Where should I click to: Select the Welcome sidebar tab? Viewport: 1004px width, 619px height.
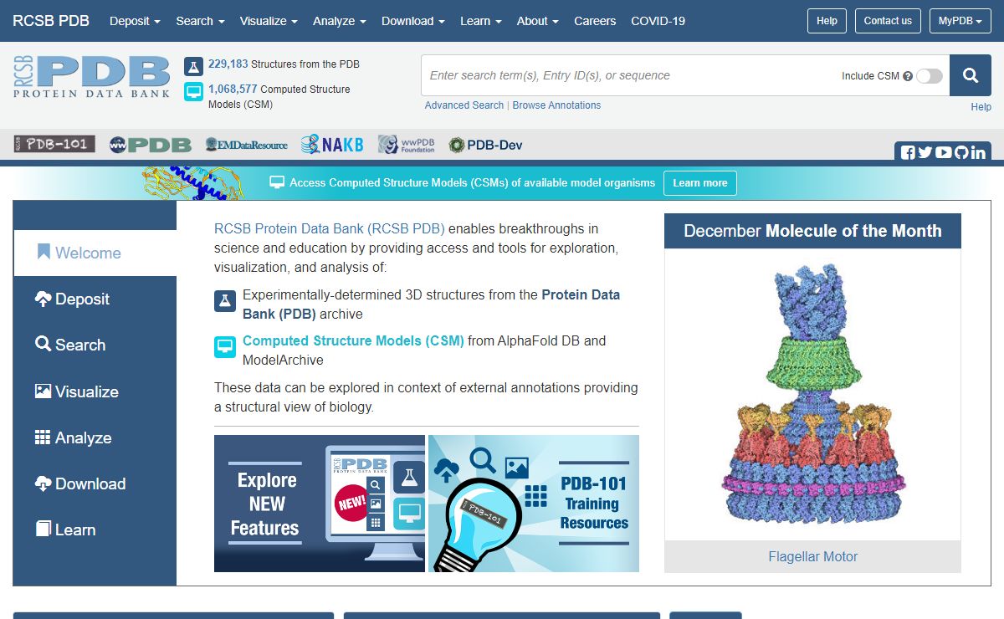(95, 253)
